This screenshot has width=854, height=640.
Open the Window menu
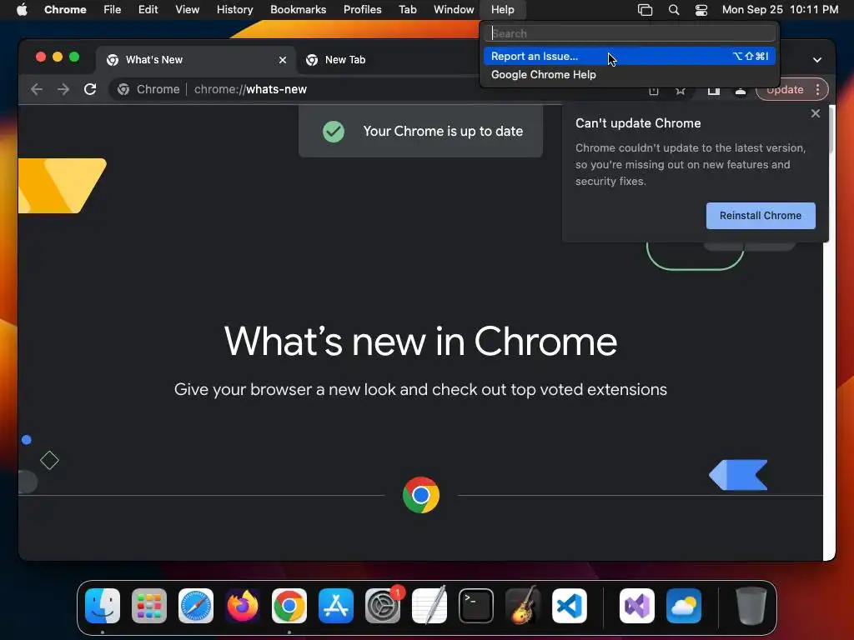tap(454, 9)
